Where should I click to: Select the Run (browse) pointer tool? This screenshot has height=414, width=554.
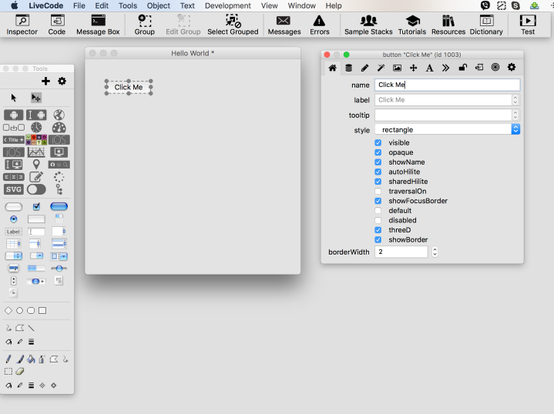(14, 98)
